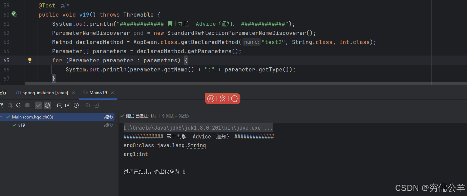Open the more options vertical dots
The width and height of the screenshot is (467, 196).
click(105, 105)
